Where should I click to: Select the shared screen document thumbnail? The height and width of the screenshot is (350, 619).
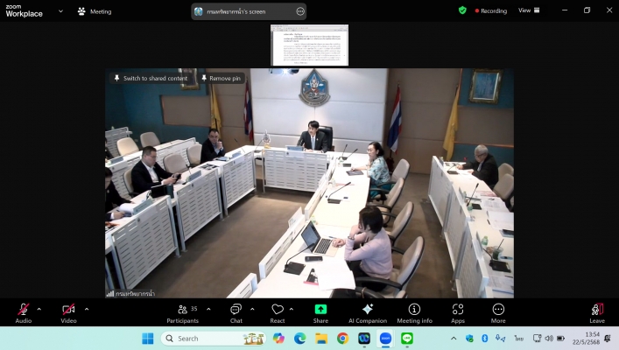[x=310, y=45]
